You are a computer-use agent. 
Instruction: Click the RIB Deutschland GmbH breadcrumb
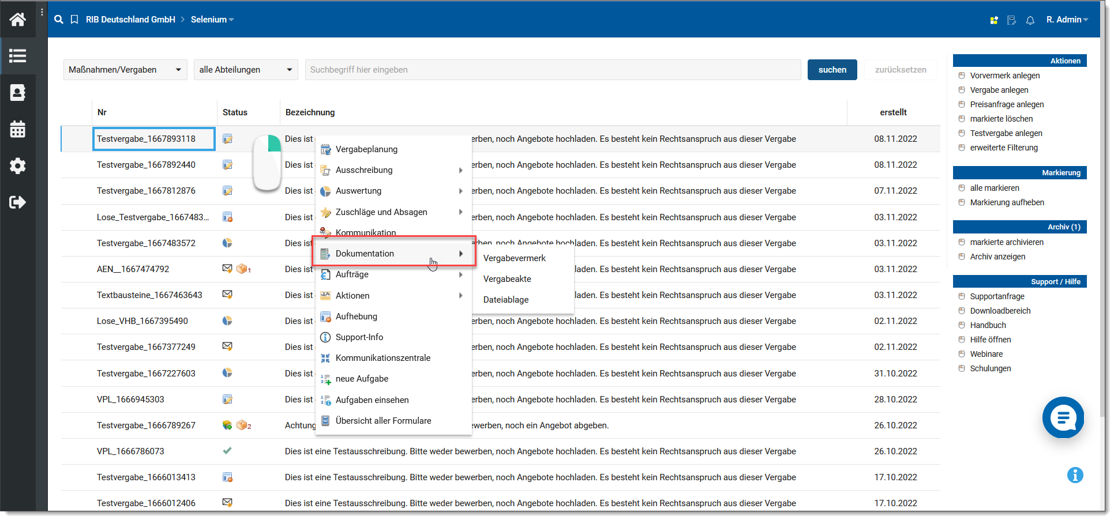(x=130, y=20)
